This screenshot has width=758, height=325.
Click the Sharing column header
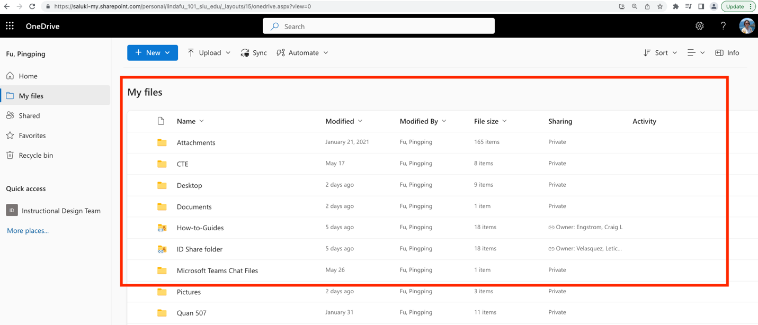(x=560, y=121)
